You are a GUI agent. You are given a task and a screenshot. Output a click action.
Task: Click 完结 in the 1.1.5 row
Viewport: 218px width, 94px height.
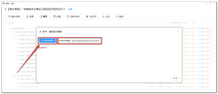point(186,52)
